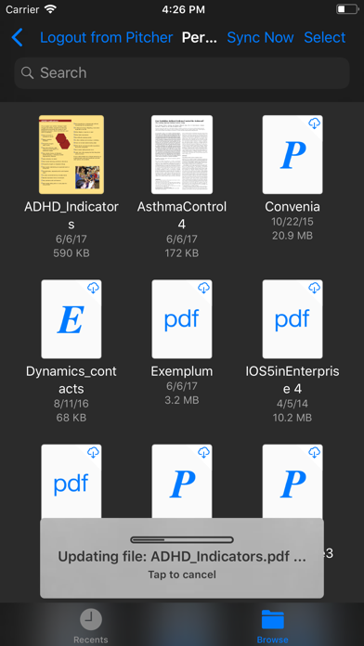Tap the Dynamics_contacts file name
364x646 pixels.
71,381
